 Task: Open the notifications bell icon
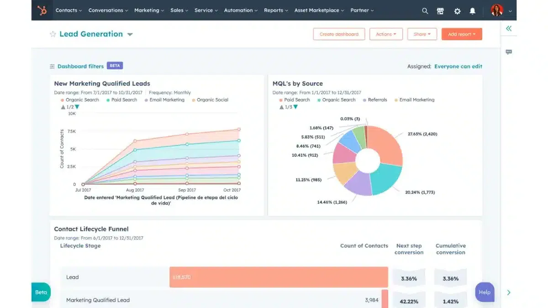(473, 10)
